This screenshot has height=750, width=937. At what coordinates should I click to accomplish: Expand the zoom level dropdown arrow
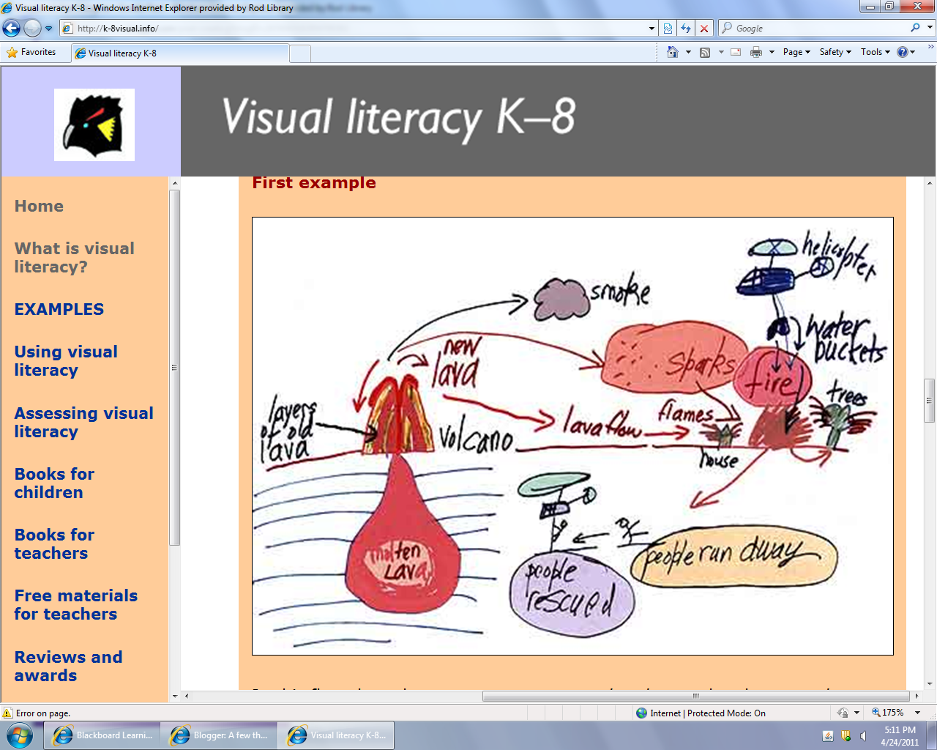(x=917, y=713)
